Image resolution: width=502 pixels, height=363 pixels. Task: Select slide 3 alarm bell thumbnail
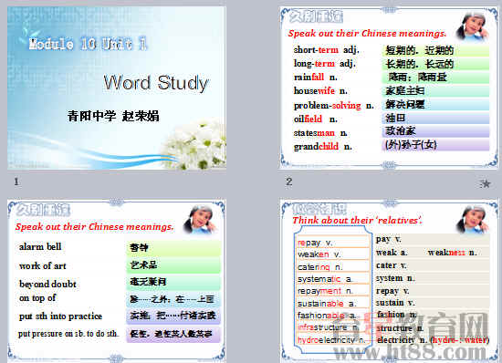pyautogui.click(x=117, y=281)
